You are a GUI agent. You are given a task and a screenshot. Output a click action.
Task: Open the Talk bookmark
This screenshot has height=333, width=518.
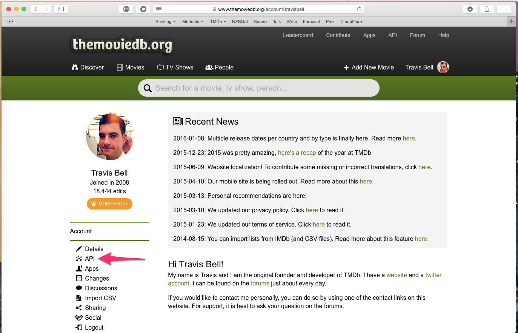pyautogui.click(x=277, y=22)
